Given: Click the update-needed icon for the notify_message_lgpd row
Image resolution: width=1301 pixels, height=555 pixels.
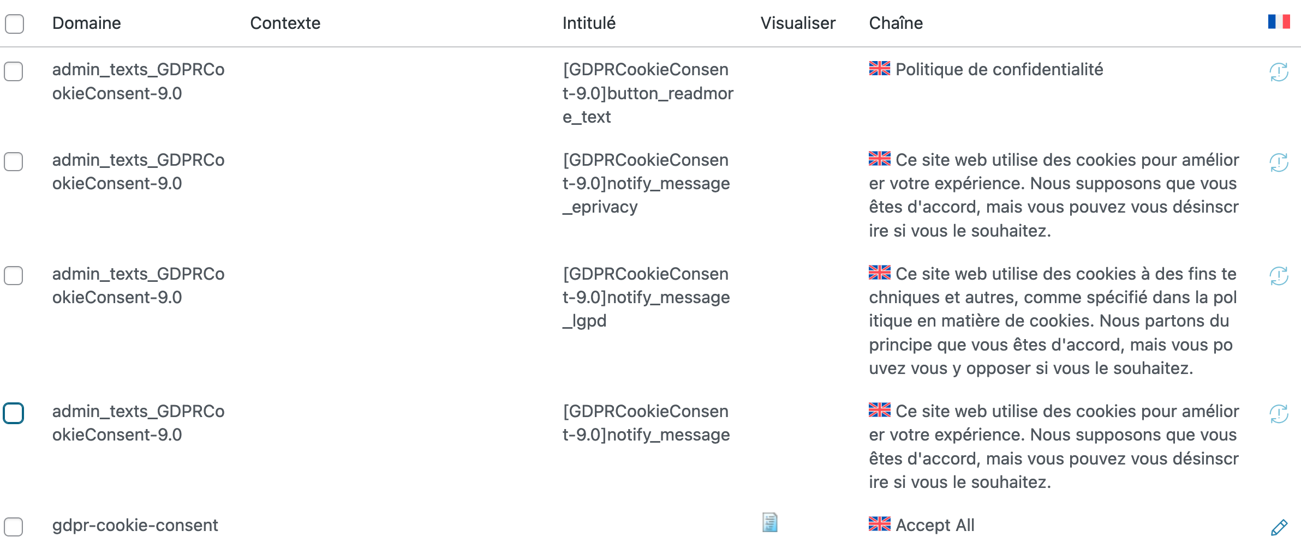Looking at the screenshot, I should [x=1279, y=276].
